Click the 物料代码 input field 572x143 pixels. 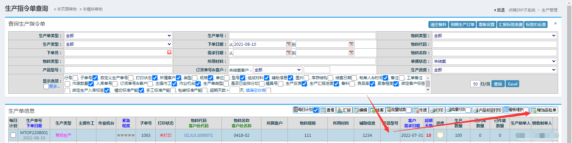tap(494, 44)
